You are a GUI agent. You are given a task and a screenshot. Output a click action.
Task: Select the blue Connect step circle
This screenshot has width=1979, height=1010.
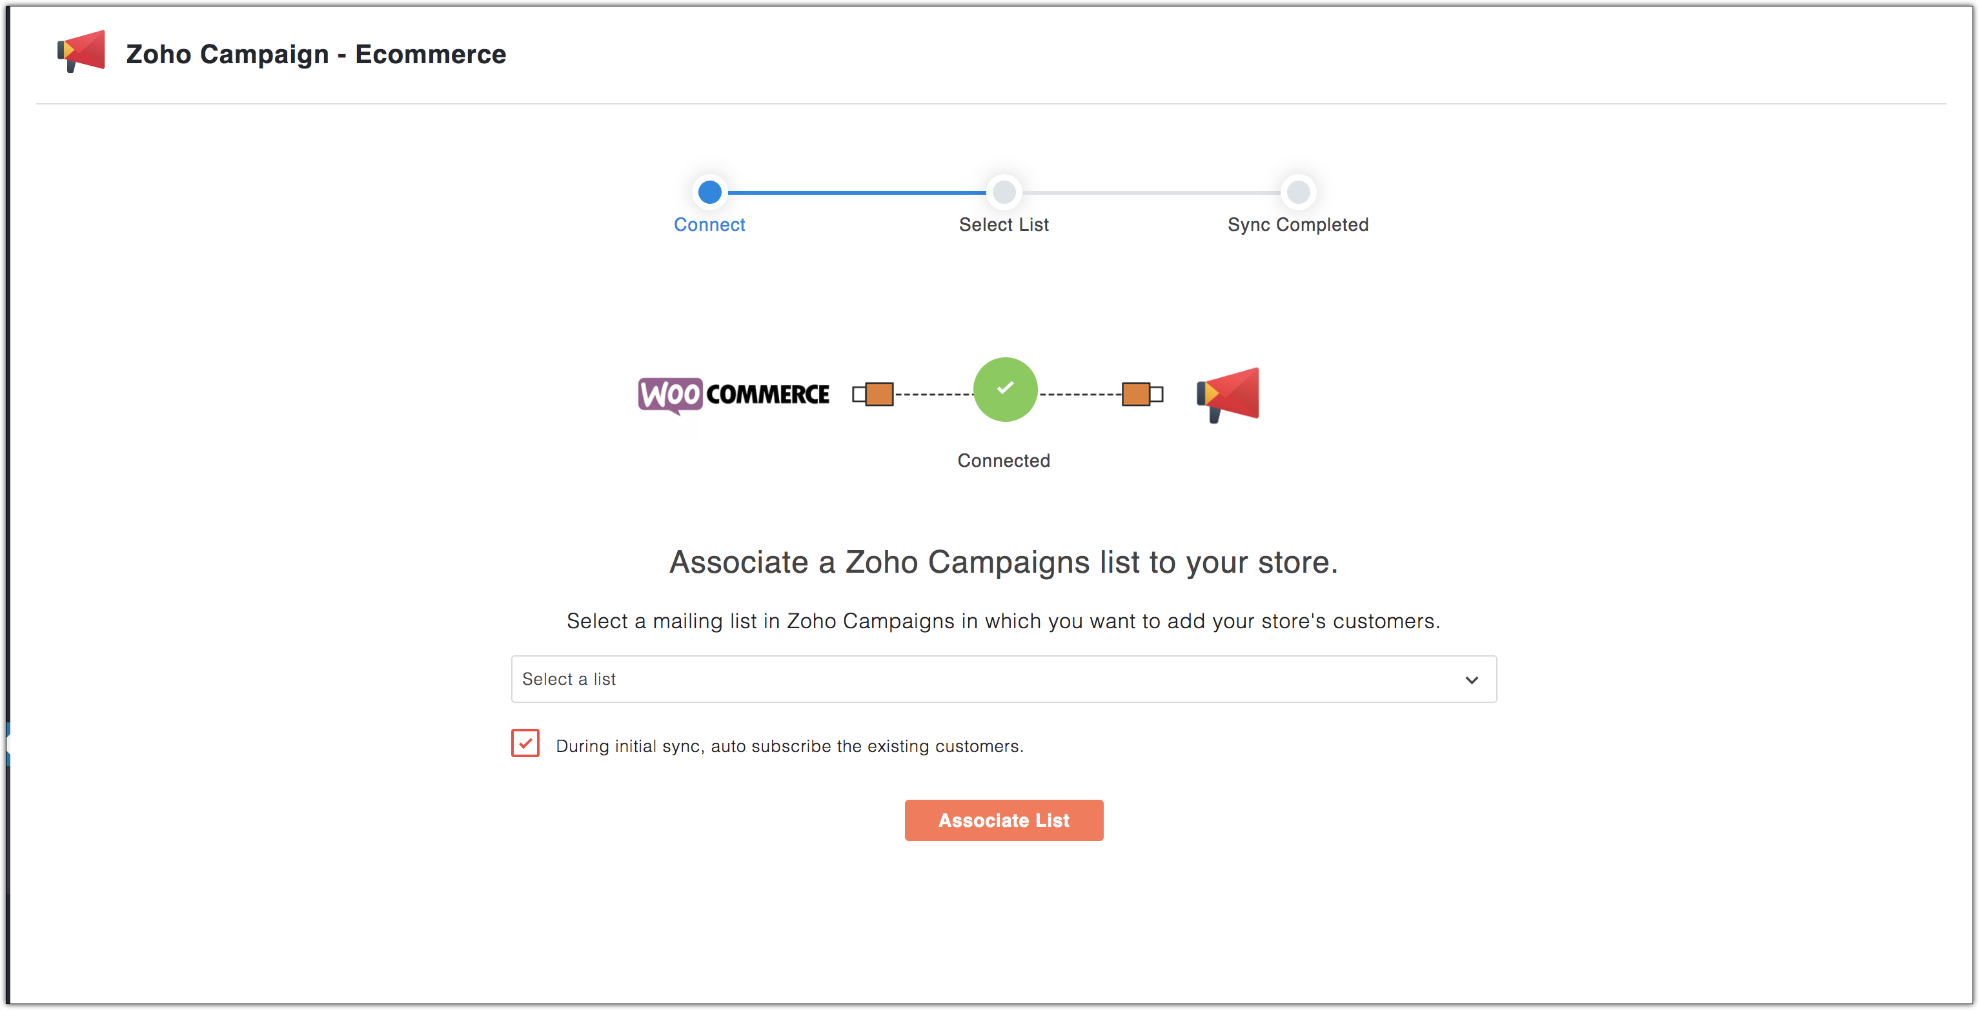709,193
